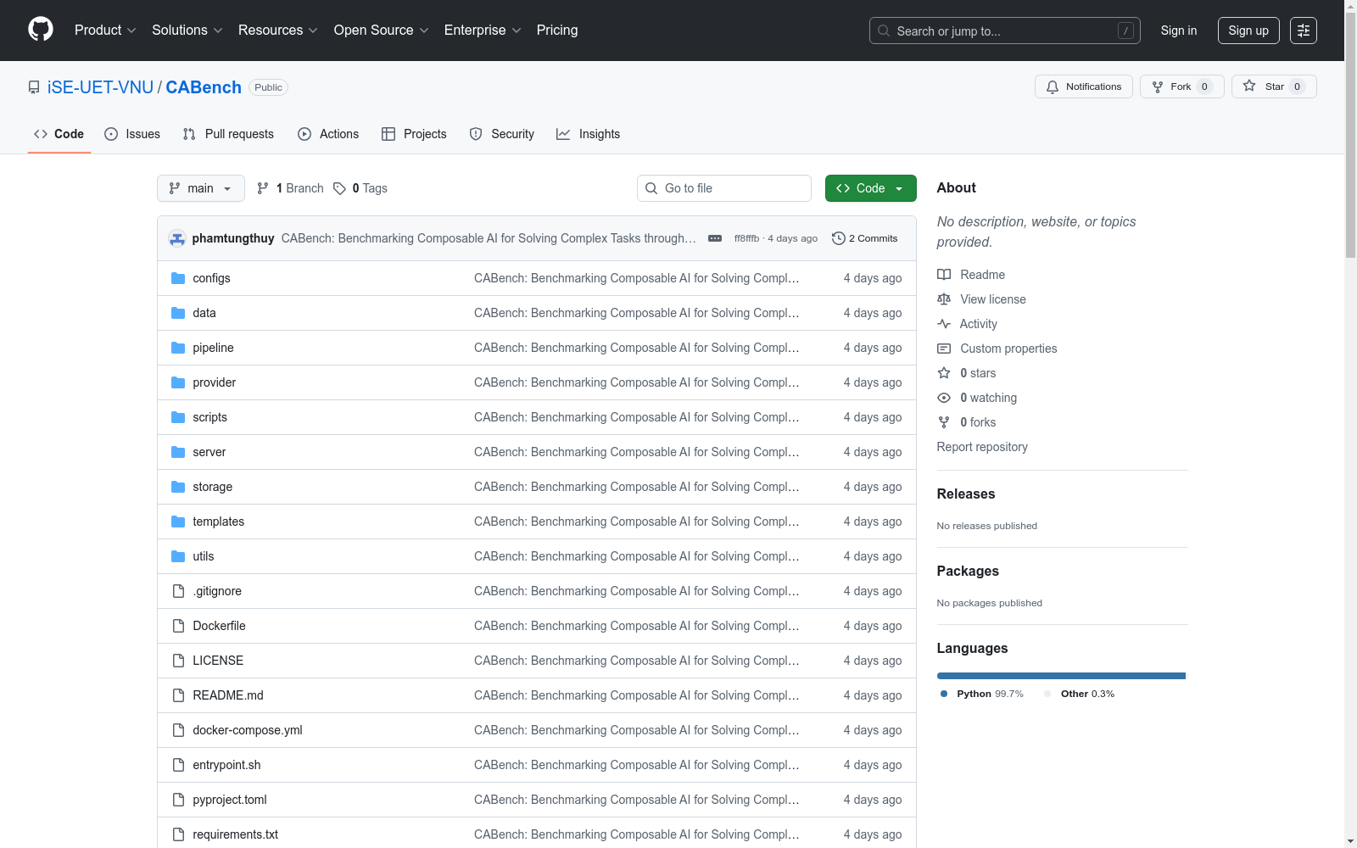Star the repository
This screenshot has width=1357, height=848.
[x=1273, y=86]
